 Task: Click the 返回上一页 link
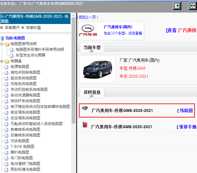tap(87, 17)
